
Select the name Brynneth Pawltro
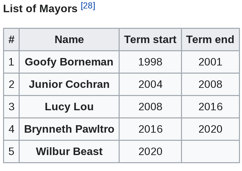(69, 129)
